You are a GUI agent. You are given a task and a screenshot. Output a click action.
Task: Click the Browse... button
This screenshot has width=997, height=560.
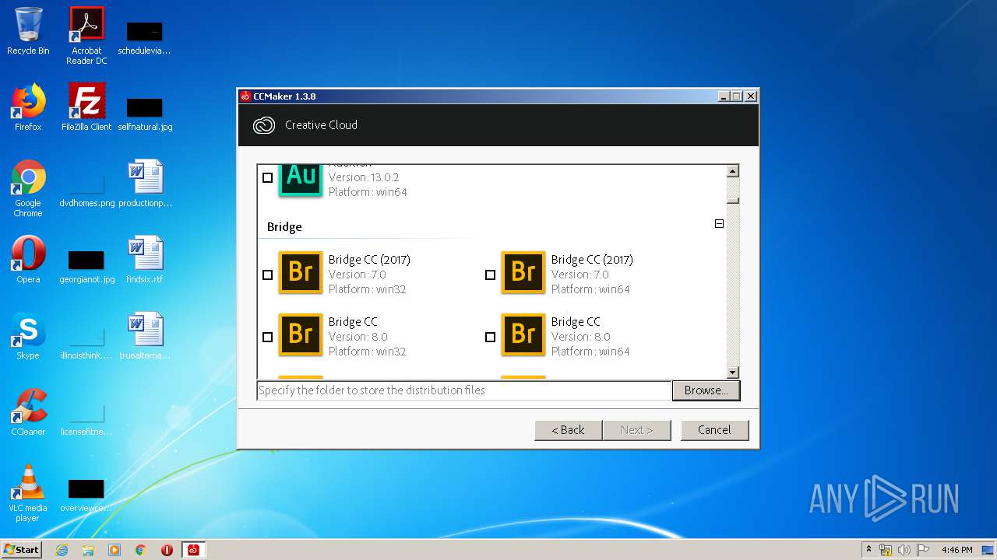click(706, 390)
